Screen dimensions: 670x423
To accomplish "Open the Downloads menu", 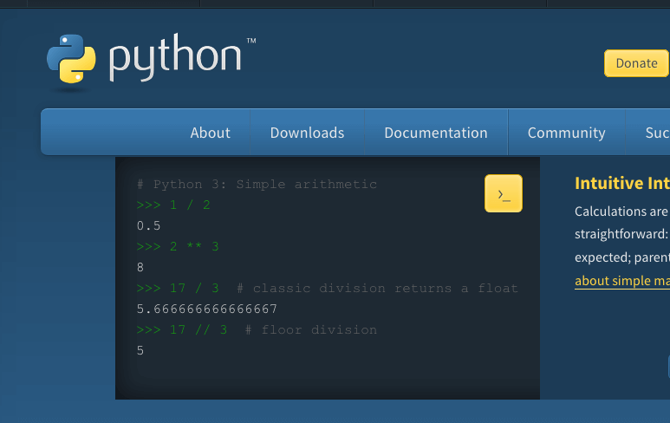I will click(x=307, y=133).
